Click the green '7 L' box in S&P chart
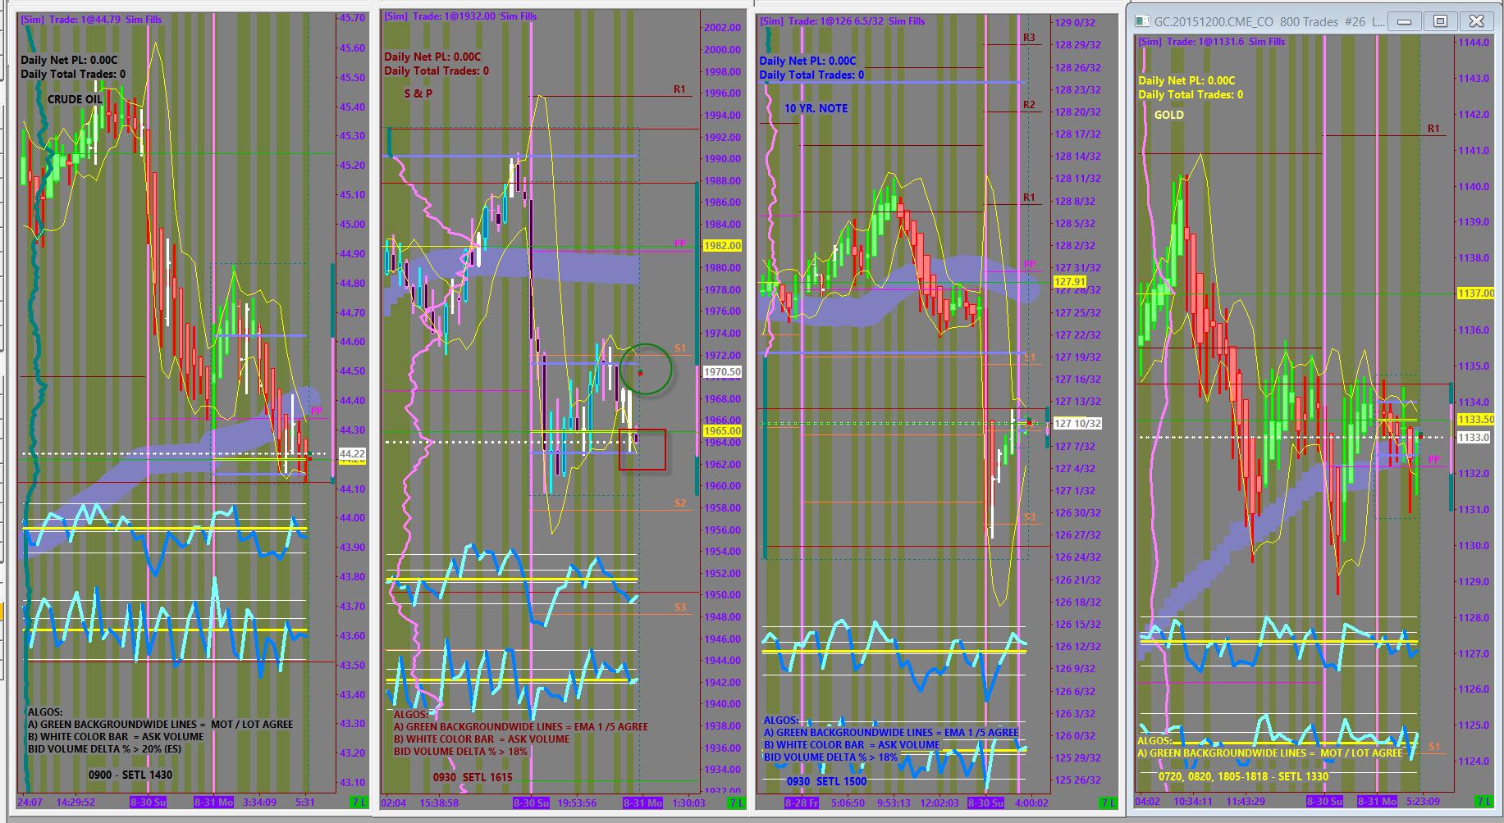This screenshot has height=823, width=1504. point(737,803)
